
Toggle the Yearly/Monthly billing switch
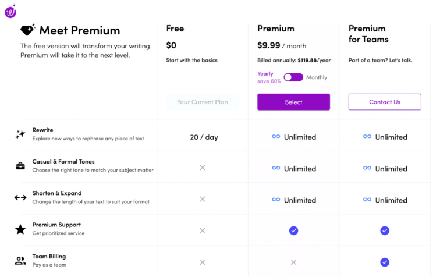293,77
